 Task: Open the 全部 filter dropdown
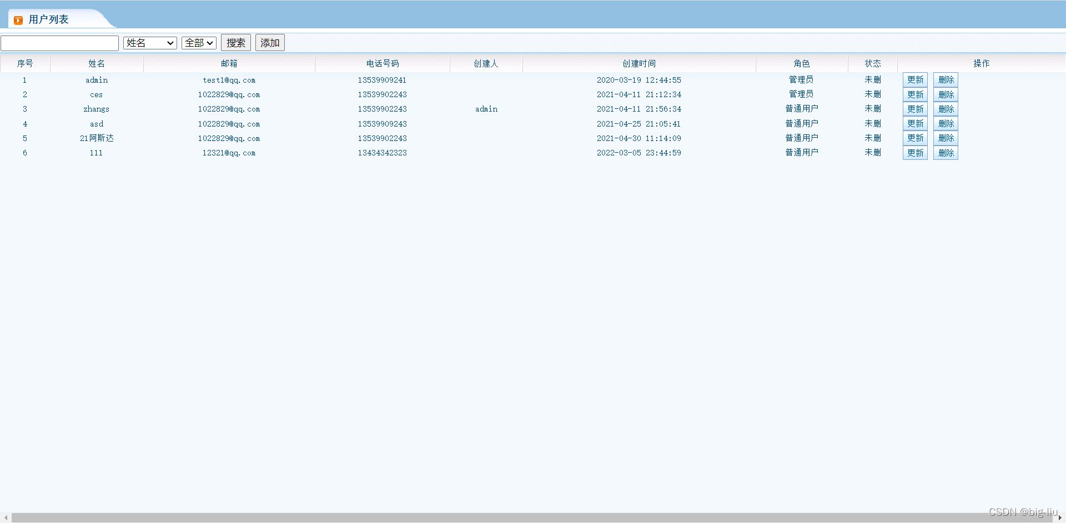coord(199,43)
